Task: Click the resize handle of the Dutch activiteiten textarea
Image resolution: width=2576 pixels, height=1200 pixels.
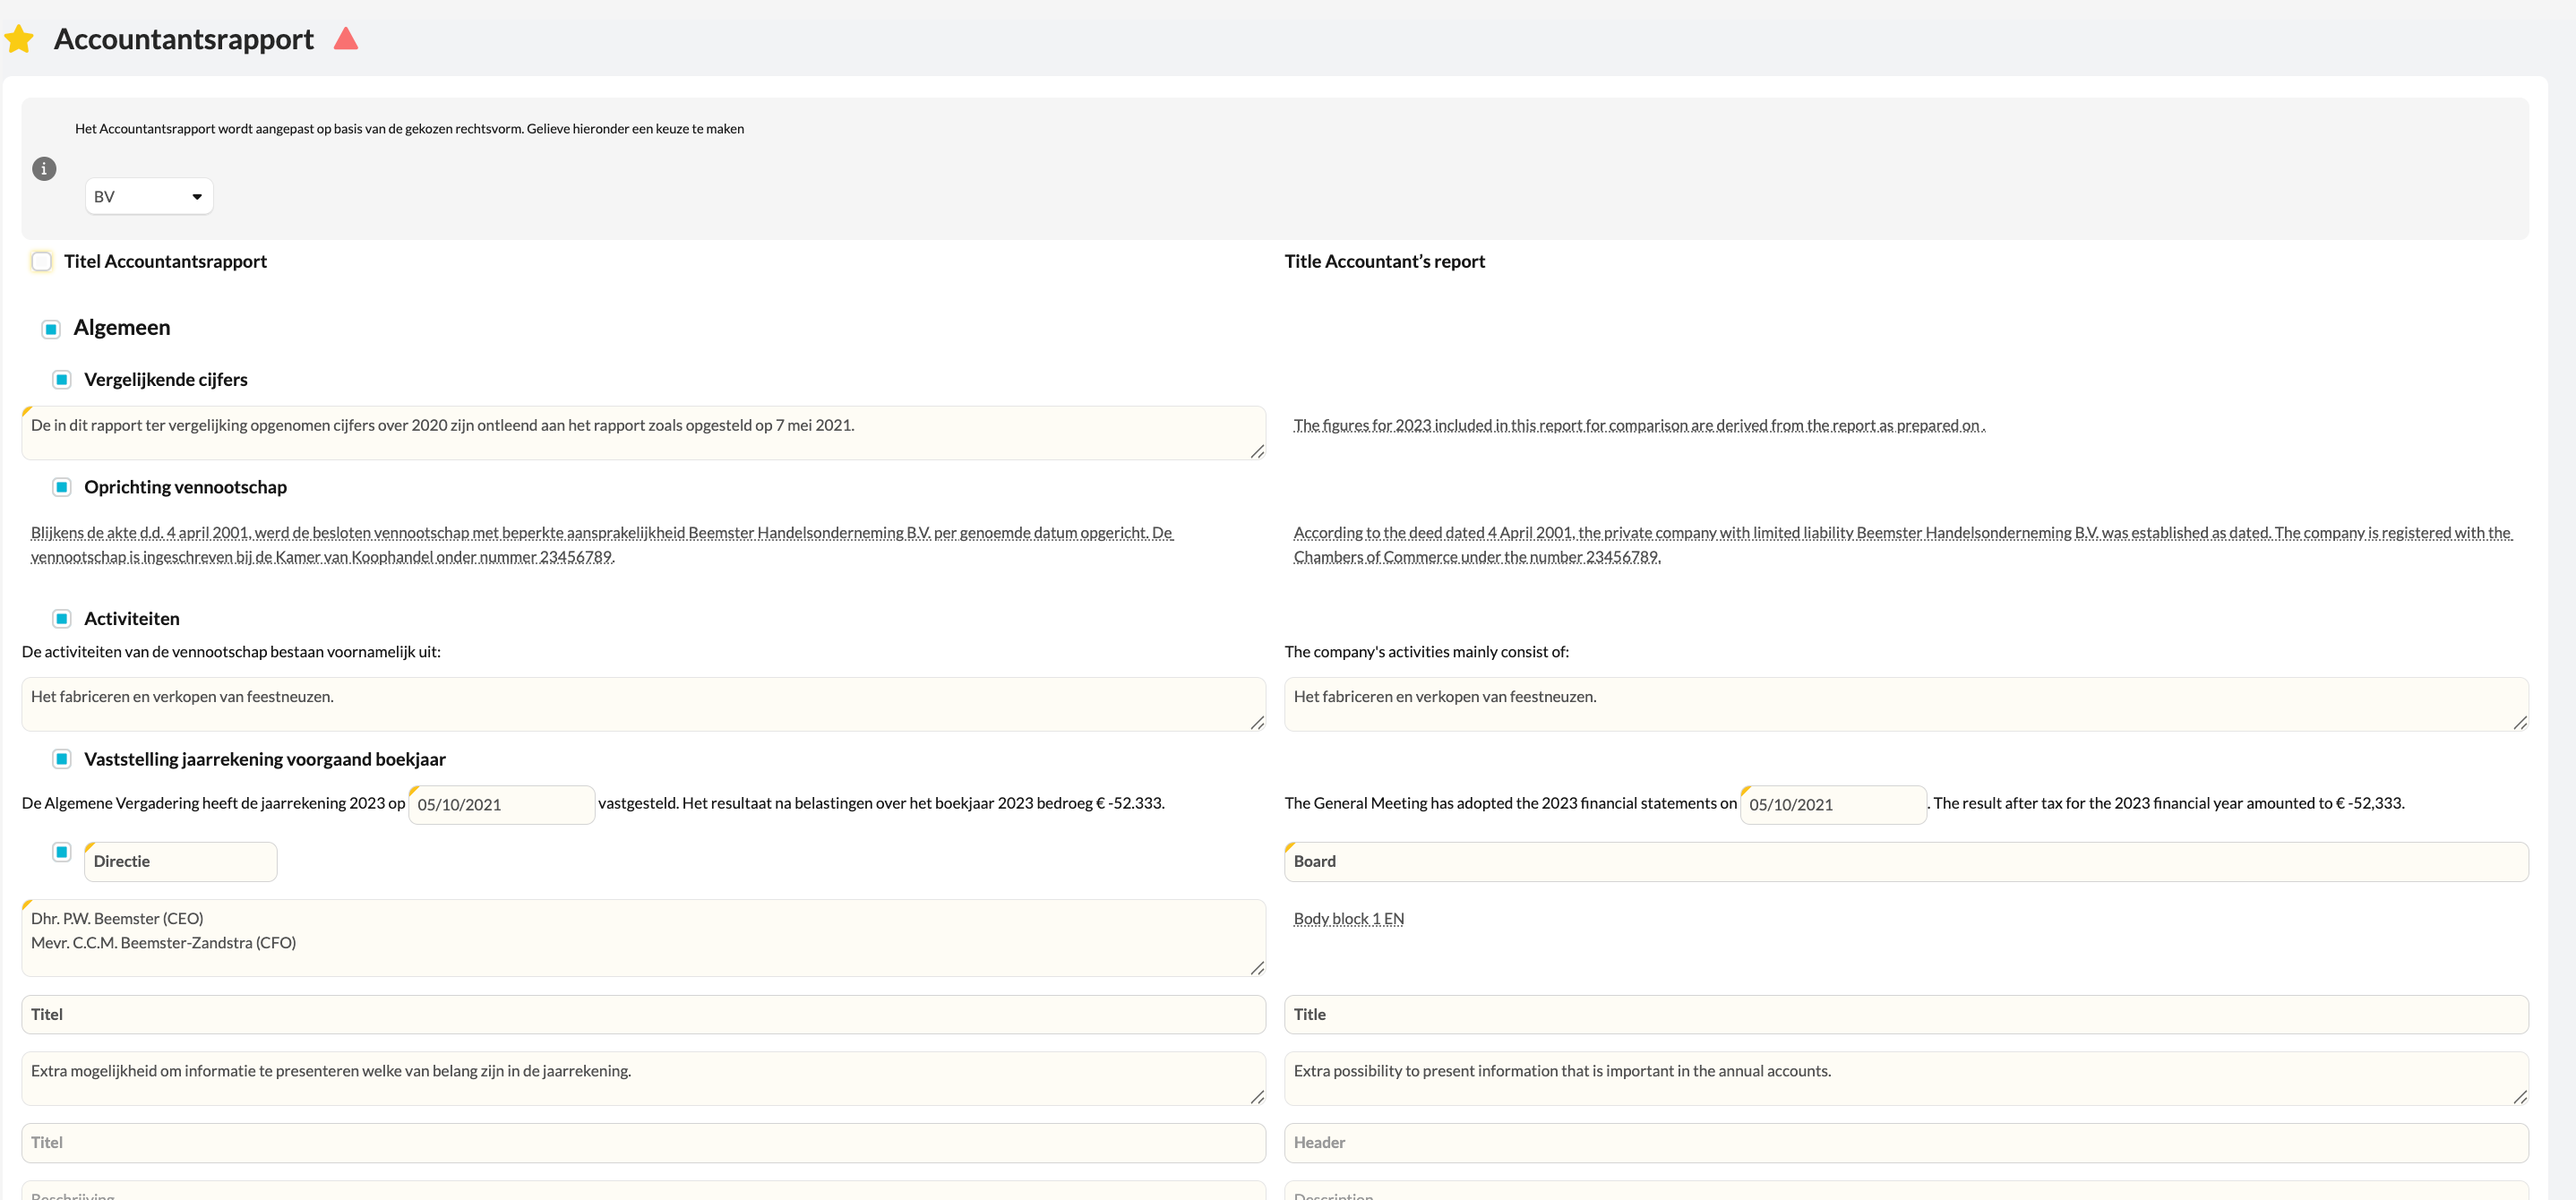Action: [1257, 723]
